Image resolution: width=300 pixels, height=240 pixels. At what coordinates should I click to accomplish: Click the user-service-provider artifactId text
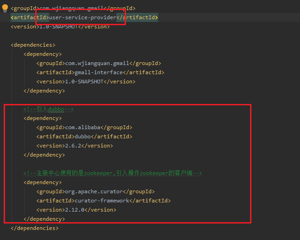[x=82, y=17]
